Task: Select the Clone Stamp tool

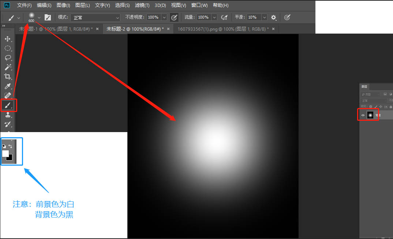Action: [x=8, y=115]
